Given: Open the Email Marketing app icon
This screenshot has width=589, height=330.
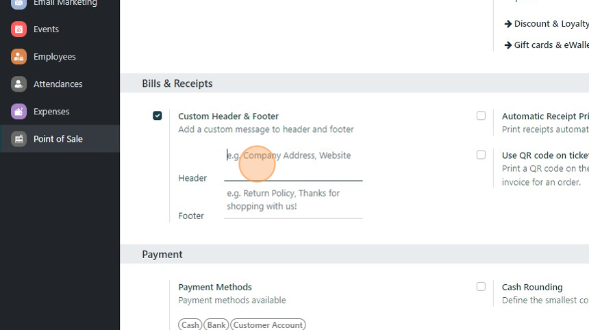Looking at the screenshot, I should 18,3.
